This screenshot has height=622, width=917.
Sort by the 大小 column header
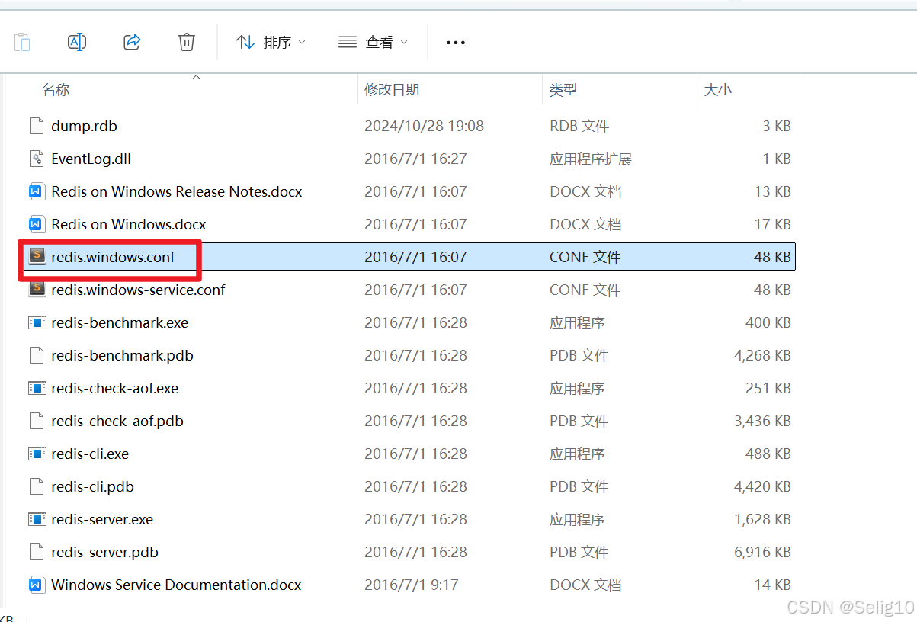click(718, 90)
